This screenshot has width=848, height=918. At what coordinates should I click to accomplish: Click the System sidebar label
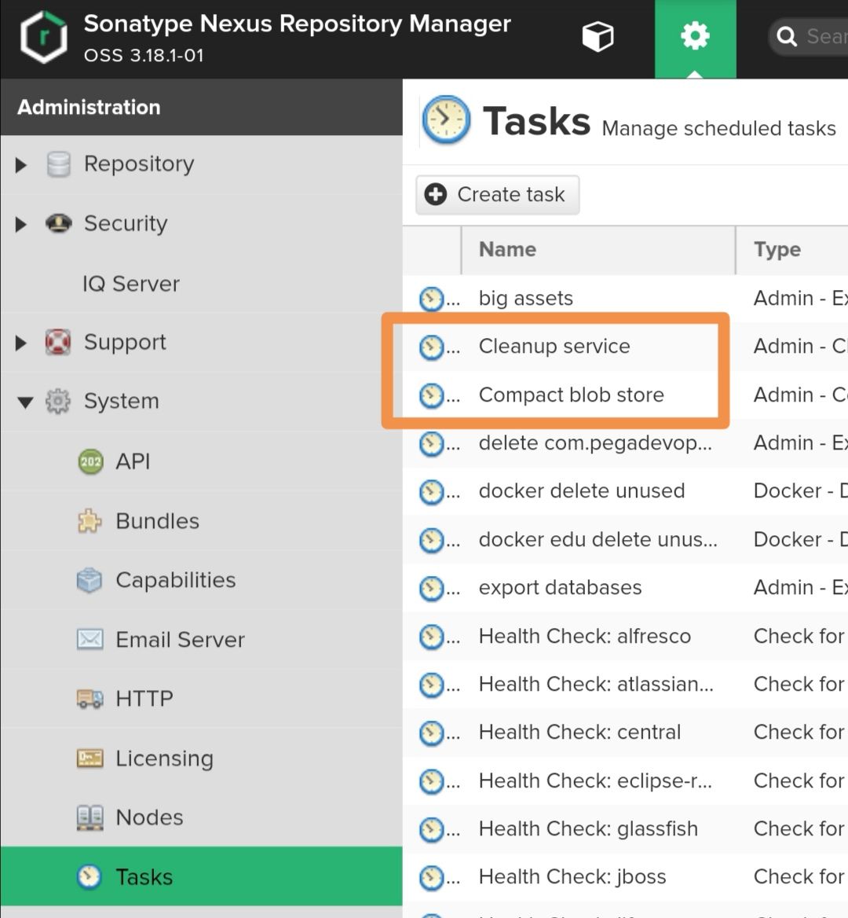(122, 402)
